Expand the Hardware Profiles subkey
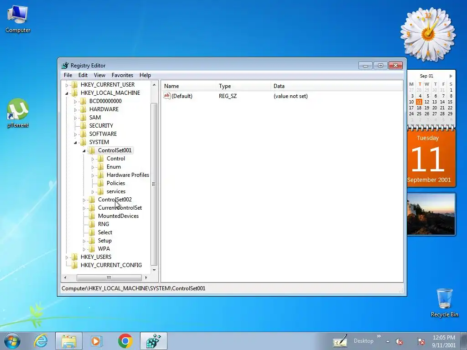The image size is (467, 350). 93,175
